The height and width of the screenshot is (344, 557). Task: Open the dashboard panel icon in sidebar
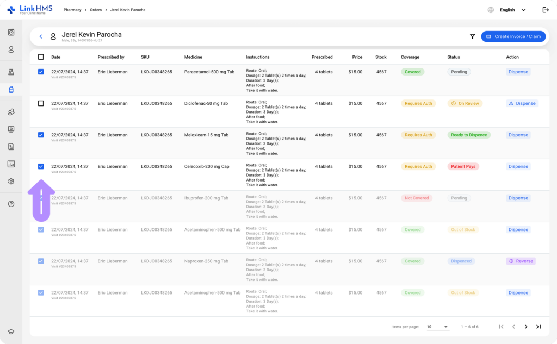click(x=11, y=164)
